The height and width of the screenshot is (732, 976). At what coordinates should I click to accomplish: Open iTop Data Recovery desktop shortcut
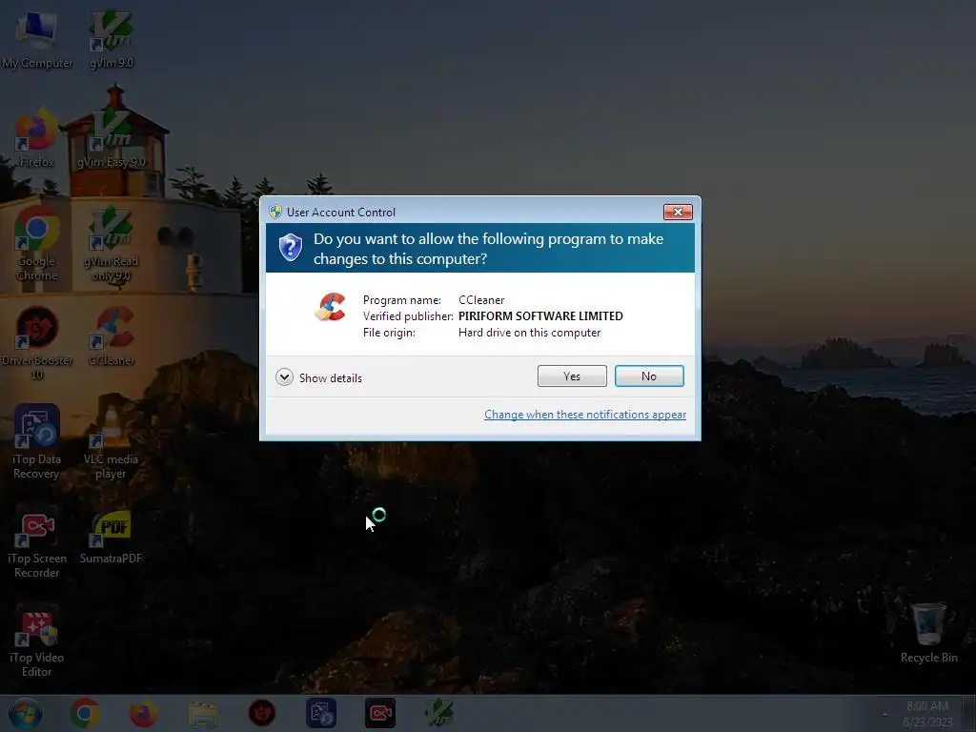pos(37,442)
